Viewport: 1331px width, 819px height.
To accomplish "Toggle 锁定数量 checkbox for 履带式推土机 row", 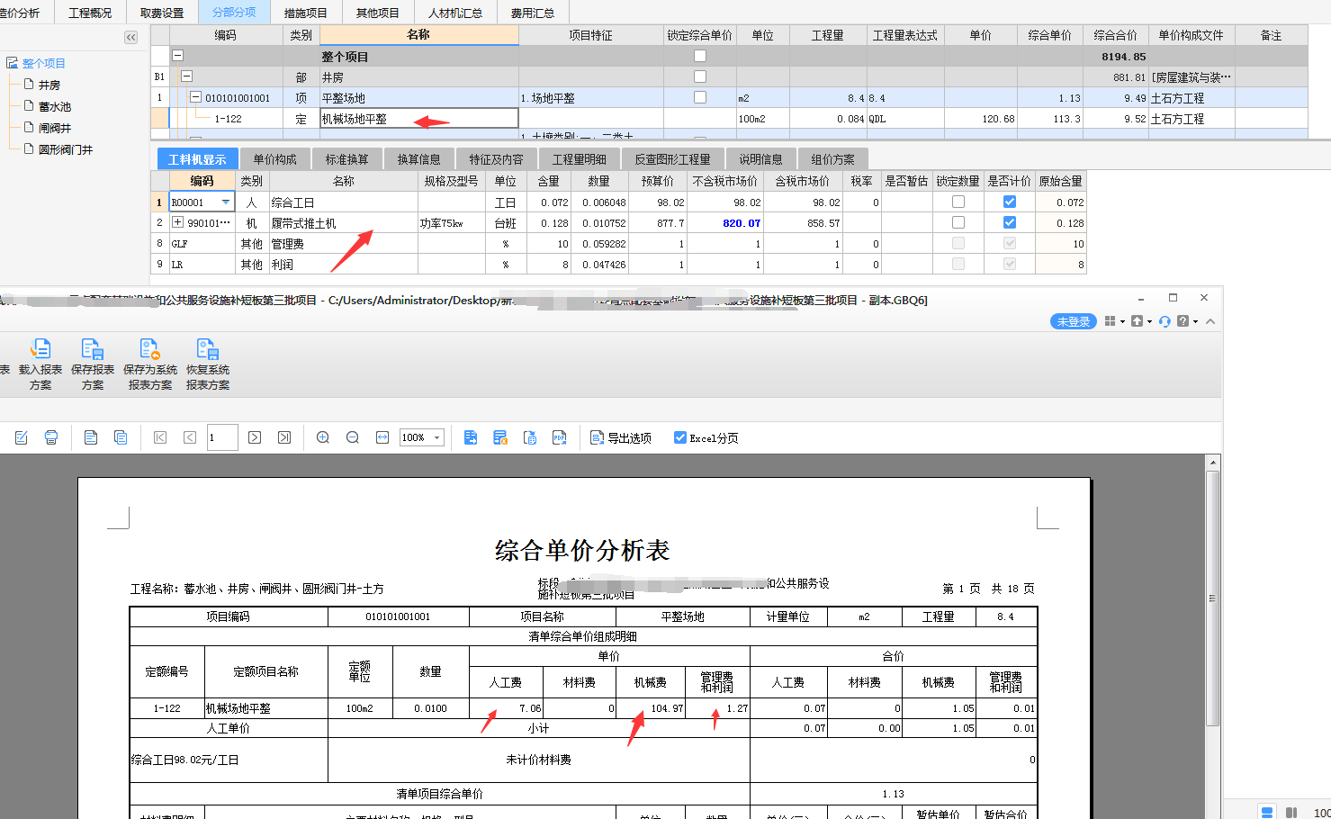I will pos(958,222).
